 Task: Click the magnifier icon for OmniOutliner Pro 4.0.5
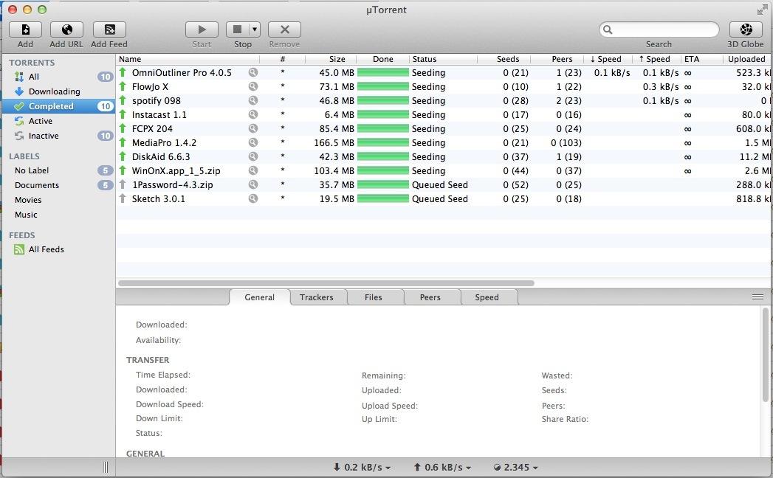pos(253,72)
